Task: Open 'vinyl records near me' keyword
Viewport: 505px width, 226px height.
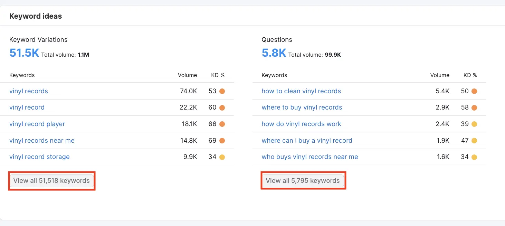Action: pyautogui.click(x=42, y=141)
